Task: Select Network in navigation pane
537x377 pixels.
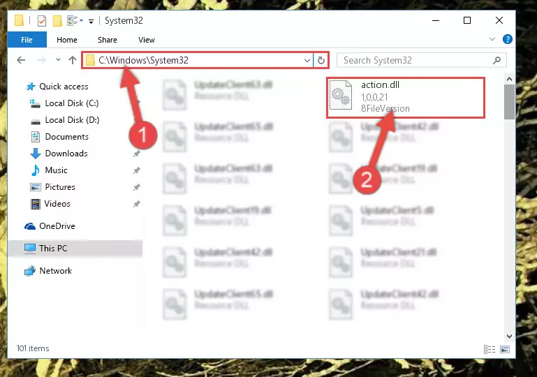Action: click(x=55, y=270)
